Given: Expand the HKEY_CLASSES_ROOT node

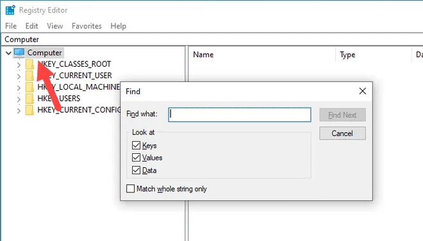Looking at the screenshot, I should [19, 65].
